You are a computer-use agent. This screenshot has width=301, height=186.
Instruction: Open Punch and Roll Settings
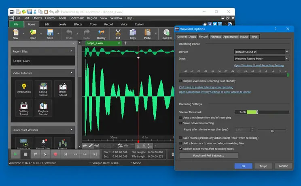pos(208,156)
